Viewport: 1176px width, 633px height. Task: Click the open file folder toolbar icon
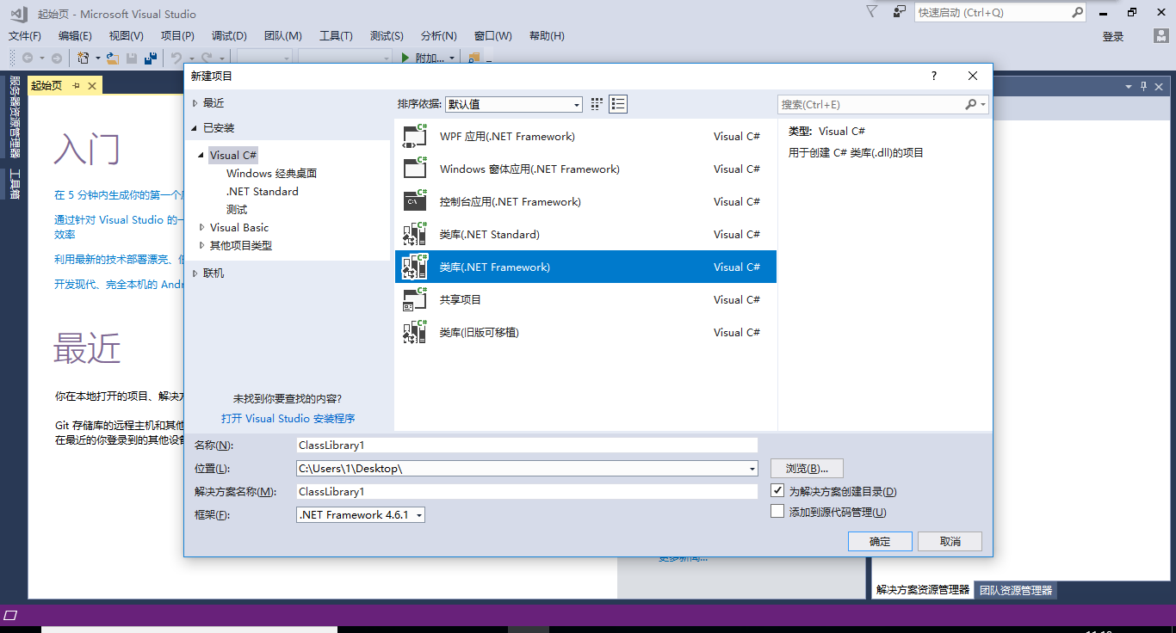112,58
